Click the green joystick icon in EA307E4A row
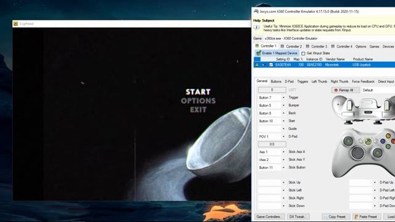This screenshot has width=395, height=222. coord(257,65)
